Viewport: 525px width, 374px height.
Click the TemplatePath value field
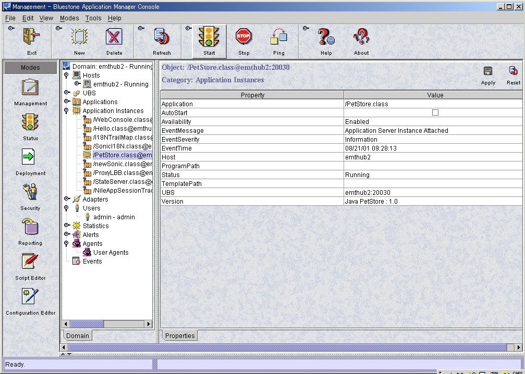(433, 184)
